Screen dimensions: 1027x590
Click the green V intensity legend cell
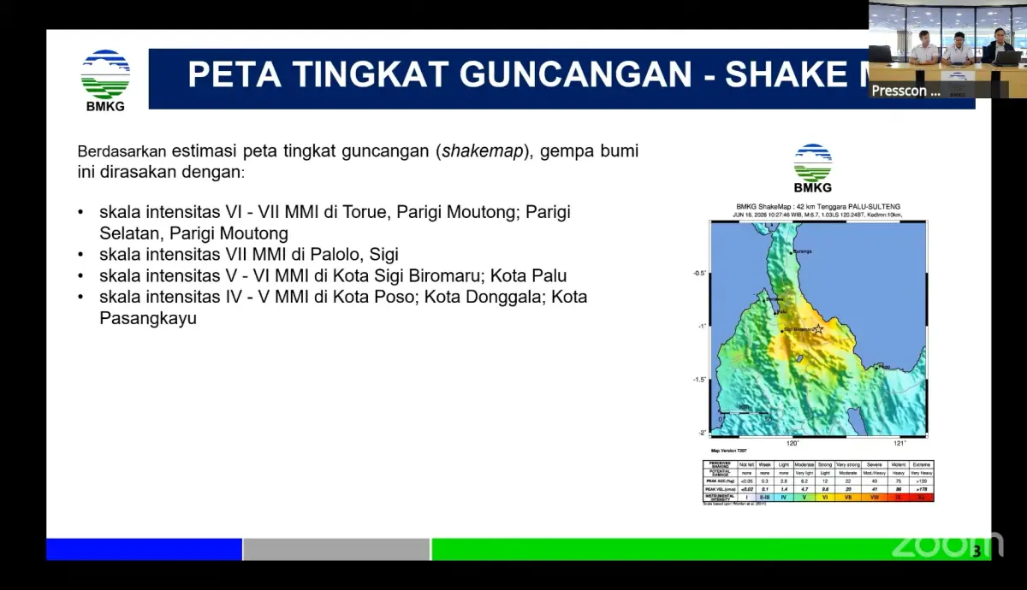coord(804,497)
